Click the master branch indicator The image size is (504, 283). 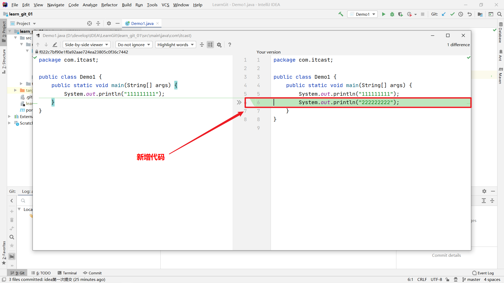[x=471, y=280]
